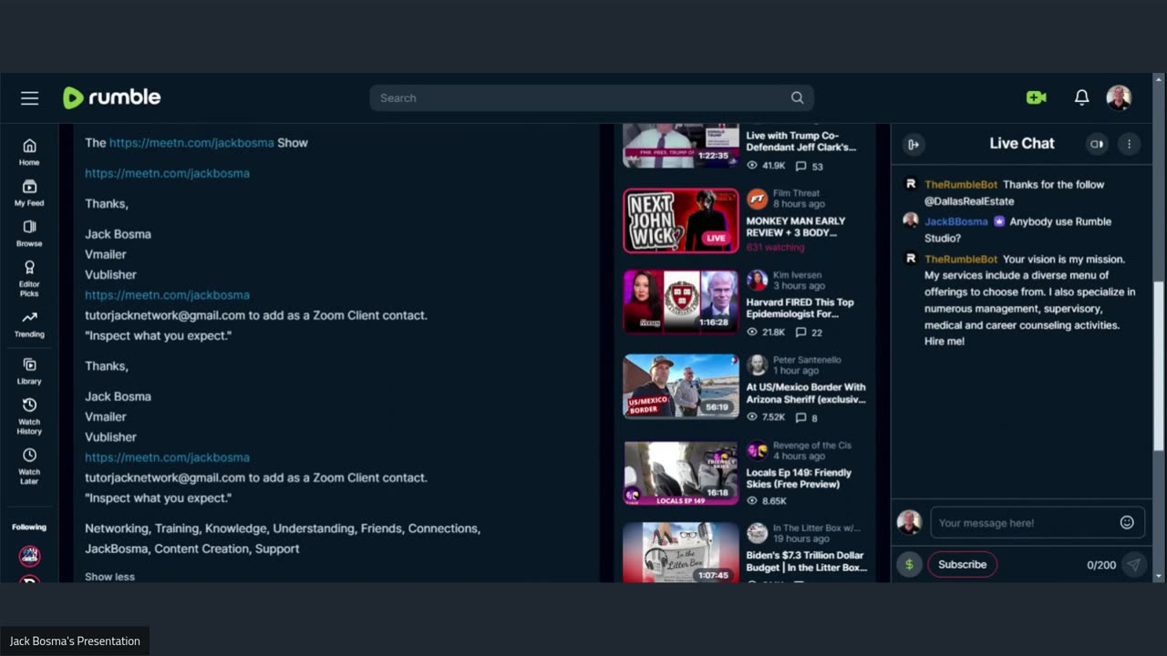Screen dimensions: 1167x656
Task: Open Library in the sidebar
Action: 29,371
